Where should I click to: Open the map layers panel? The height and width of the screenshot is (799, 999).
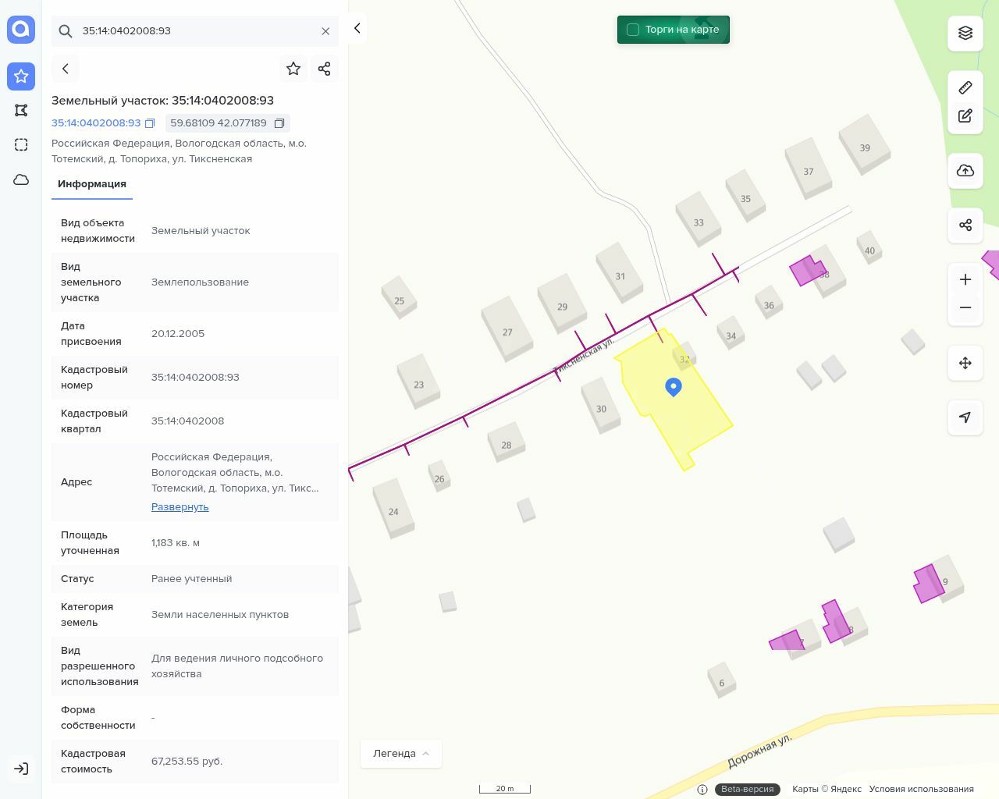[965, 33]
